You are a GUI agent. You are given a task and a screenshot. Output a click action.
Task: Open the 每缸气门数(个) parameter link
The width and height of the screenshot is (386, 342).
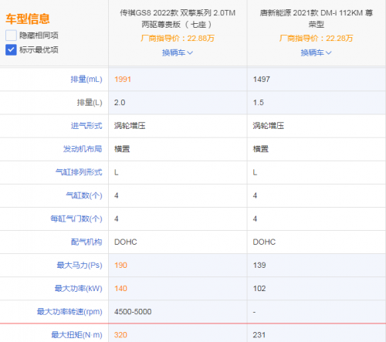tap(76, 218)
